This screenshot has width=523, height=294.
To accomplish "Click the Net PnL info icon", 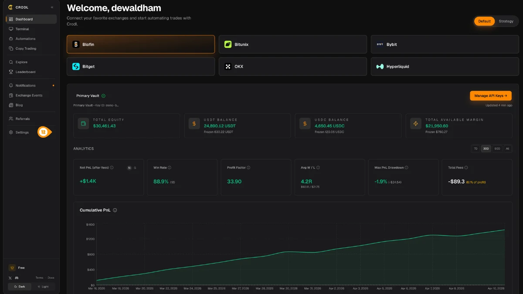I will coord(112,168).
